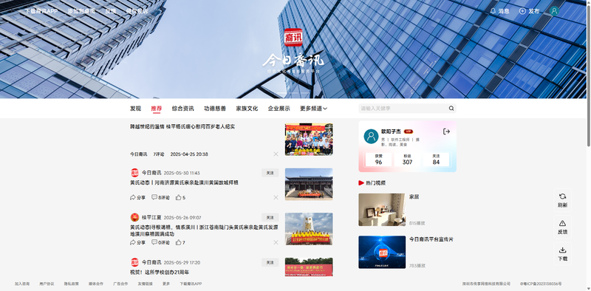The width and height of the screenshot is (591, 291).
Task: Click the logout icon beside 欧阳子杰
Action: click(x=446, y=131)
